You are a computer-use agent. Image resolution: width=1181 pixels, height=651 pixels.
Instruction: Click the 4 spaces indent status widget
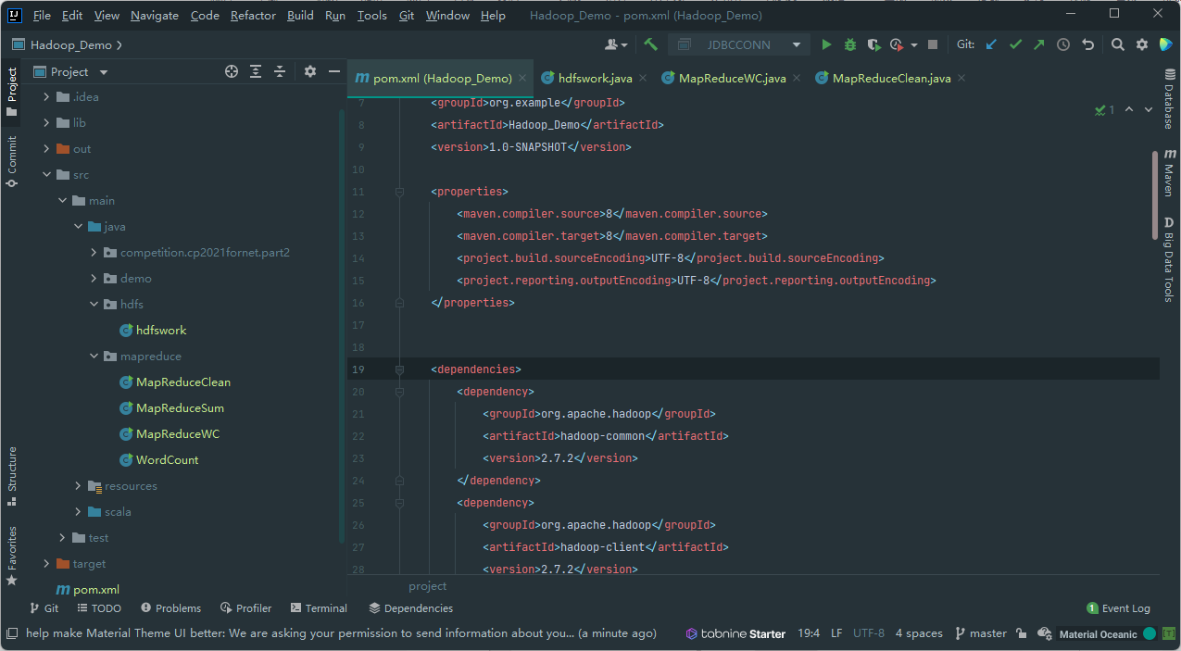point(919,633)
